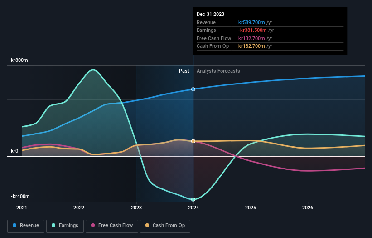Screen dimensions: 372x238
Task: Click the Cash From Op kr132.700m value
Action: pyautogui.click(x=251, y=46)
